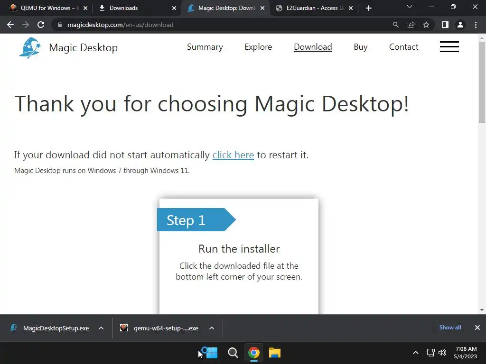The width and height of the screenshot is (486, 364).
Task: Click the lock icon in the address bar
Action: [60, 25]
